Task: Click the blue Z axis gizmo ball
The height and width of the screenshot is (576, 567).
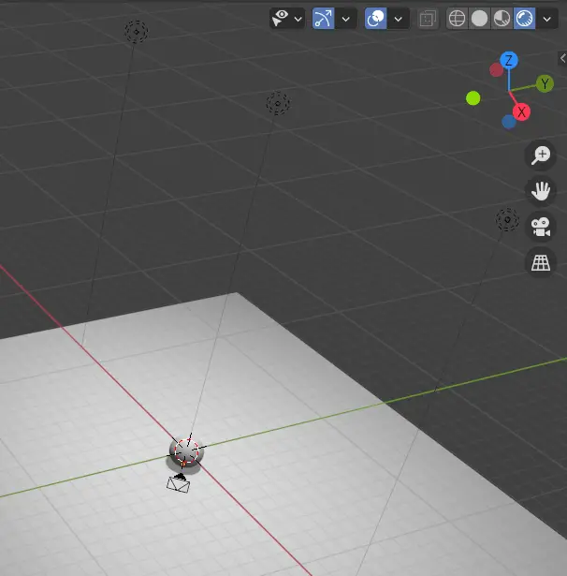Action: 509,60
